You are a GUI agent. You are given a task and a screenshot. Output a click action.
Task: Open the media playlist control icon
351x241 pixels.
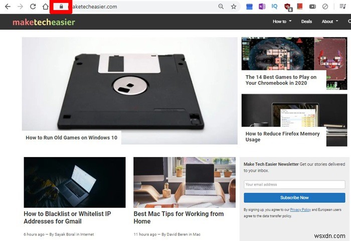pyautogui.click(x=342, y=6)
